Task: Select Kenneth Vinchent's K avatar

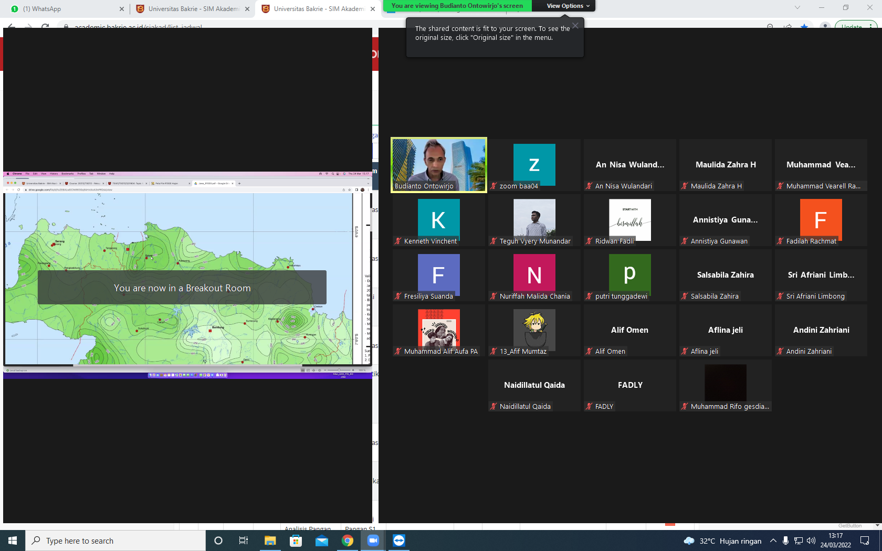Action: point(439,220)
